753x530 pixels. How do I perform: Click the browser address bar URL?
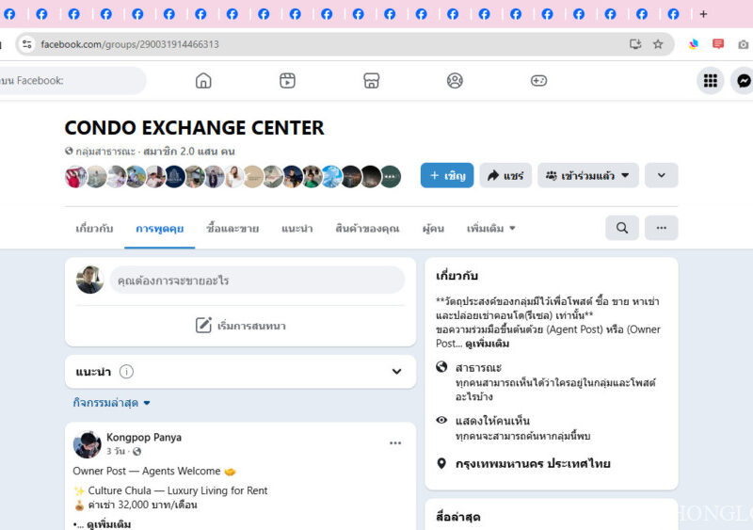[x=130, y=44]
